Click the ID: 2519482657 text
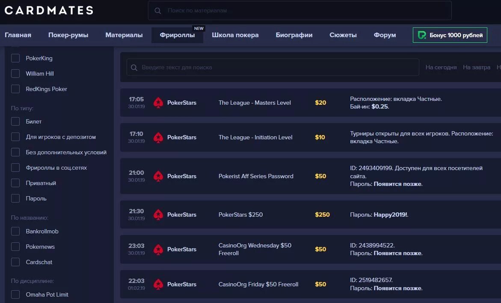 point(371,280)
